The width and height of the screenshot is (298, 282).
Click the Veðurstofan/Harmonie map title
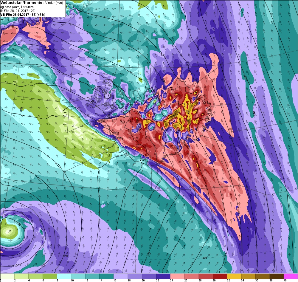pyautogui.click(x=21, y=3)
